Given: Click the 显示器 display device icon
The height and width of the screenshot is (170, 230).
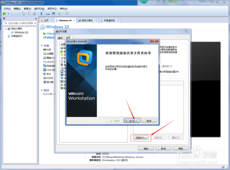Looking at the screenshot, I should click(45, 82).
